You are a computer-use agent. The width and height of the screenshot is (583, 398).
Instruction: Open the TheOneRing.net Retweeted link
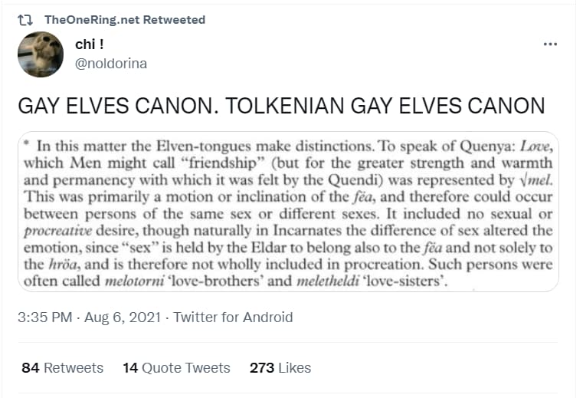125,20
